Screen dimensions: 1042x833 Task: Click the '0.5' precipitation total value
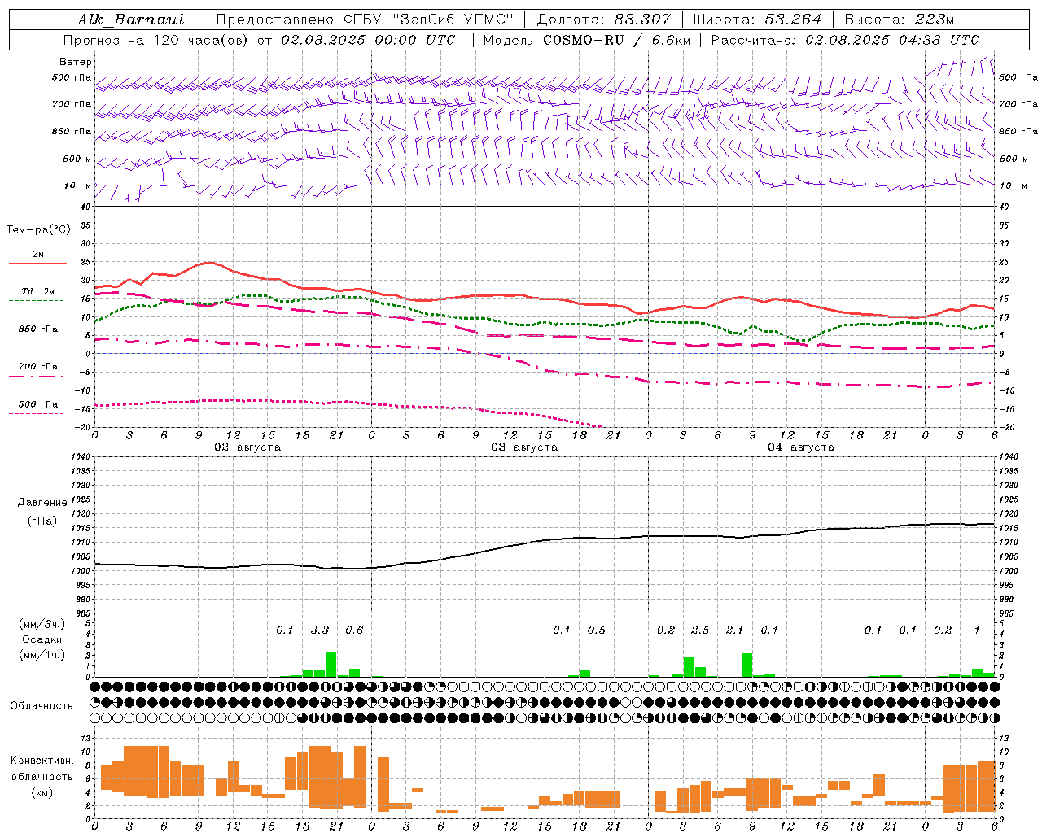pos(597,630)
